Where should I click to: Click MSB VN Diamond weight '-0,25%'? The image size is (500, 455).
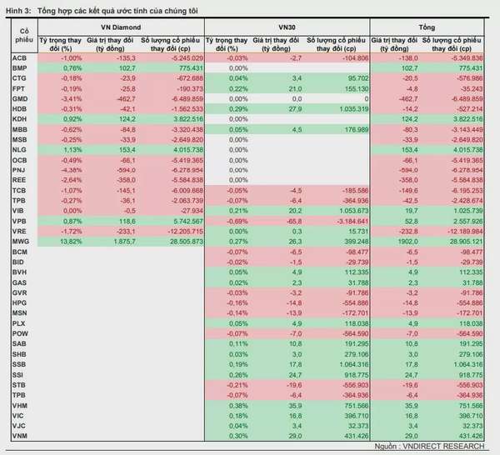[72, 140]
